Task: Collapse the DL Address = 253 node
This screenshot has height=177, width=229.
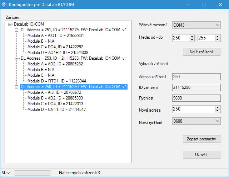Action: (17, 58)
